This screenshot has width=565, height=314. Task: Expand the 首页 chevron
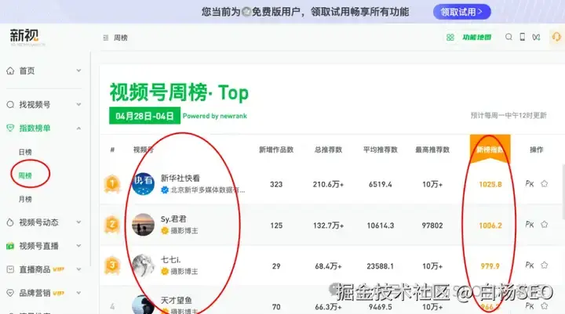[x=78, y=70]
